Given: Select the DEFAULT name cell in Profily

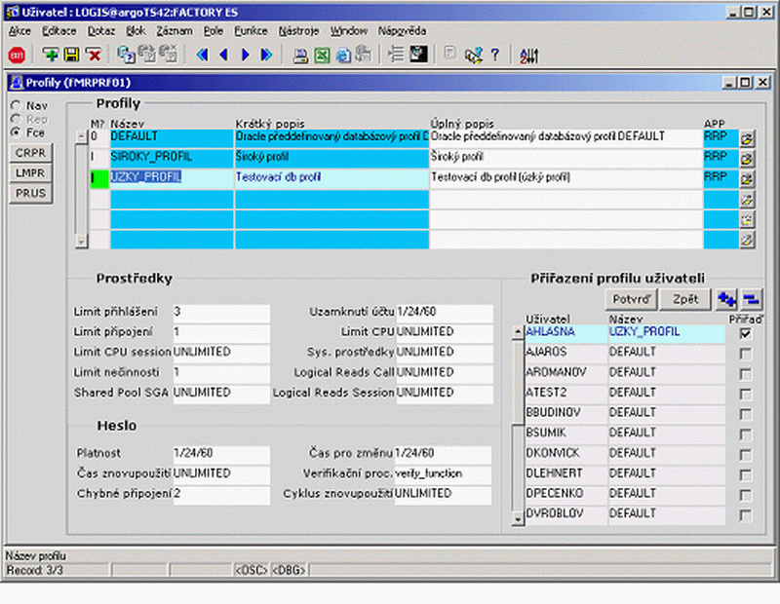Looking at the screenshot, I should pos(172,137).
